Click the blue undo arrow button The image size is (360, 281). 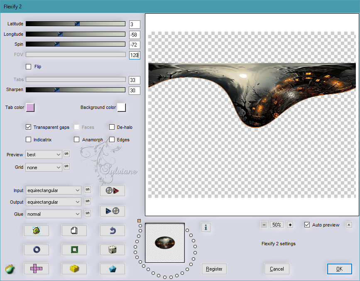(x=112, y=230)
